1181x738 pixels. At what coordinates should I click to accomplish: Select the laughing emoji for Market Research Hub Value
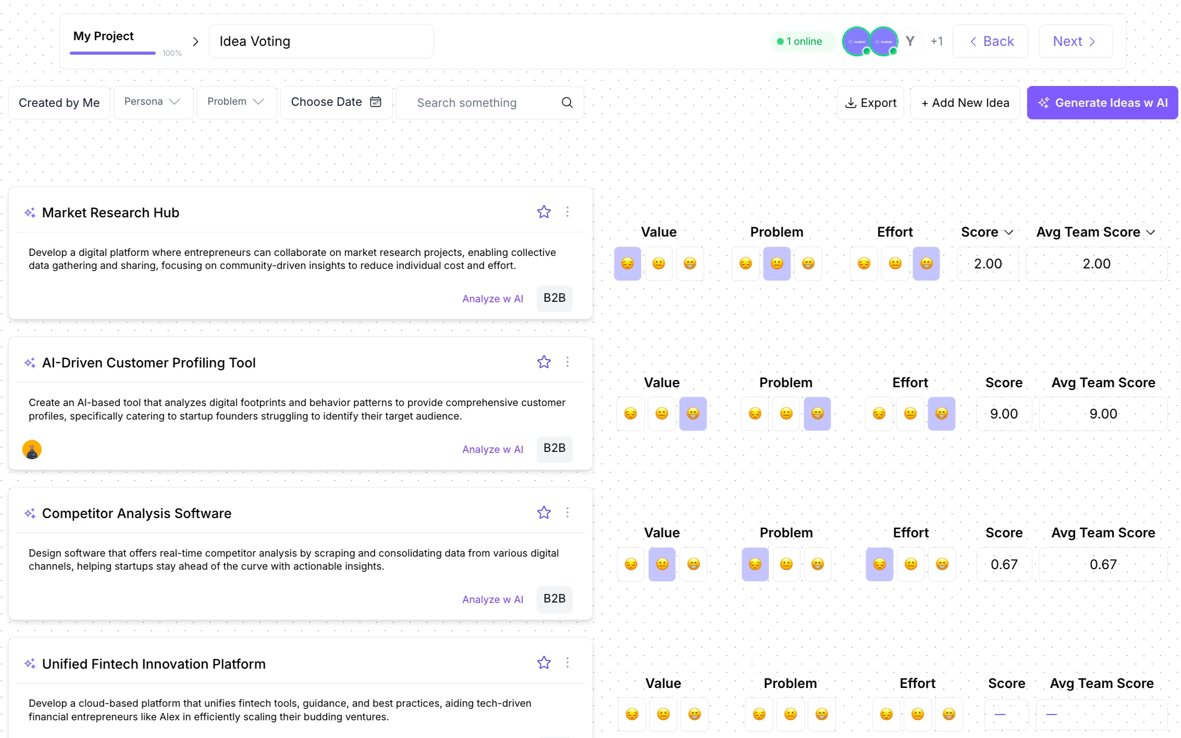tap(690, 264)
